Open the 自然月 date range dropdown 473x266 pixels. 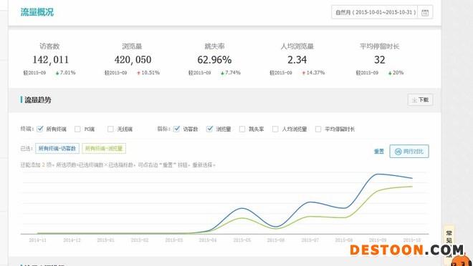click(x=374, y=12)
